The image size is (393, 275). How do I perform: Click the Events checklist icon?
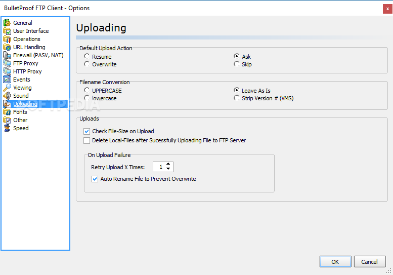click(7, 80)
